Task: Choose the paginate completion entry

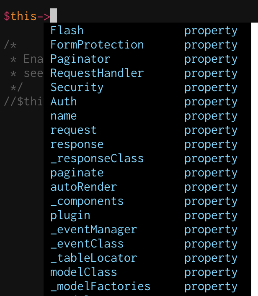Action: point(77,173)
